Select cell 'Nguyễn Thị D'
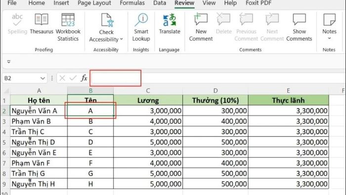 click(39, 142)
